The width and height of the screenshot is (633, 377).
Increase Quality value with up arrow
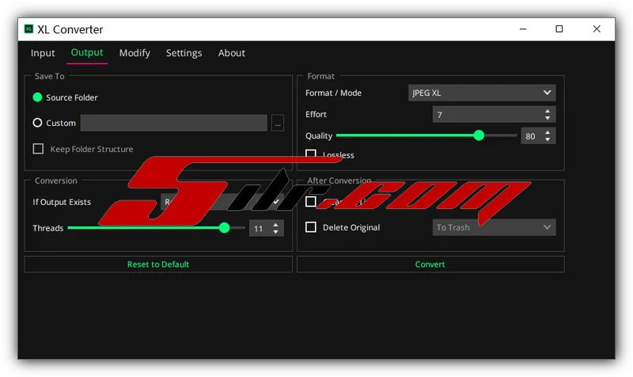[x=548, y=132]
